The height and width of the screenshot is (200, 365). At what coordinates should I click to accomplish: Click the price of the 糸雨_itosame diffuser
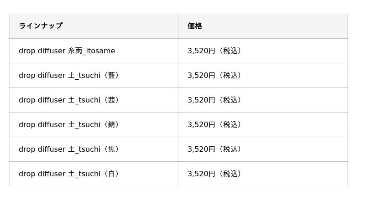[214, 51]
